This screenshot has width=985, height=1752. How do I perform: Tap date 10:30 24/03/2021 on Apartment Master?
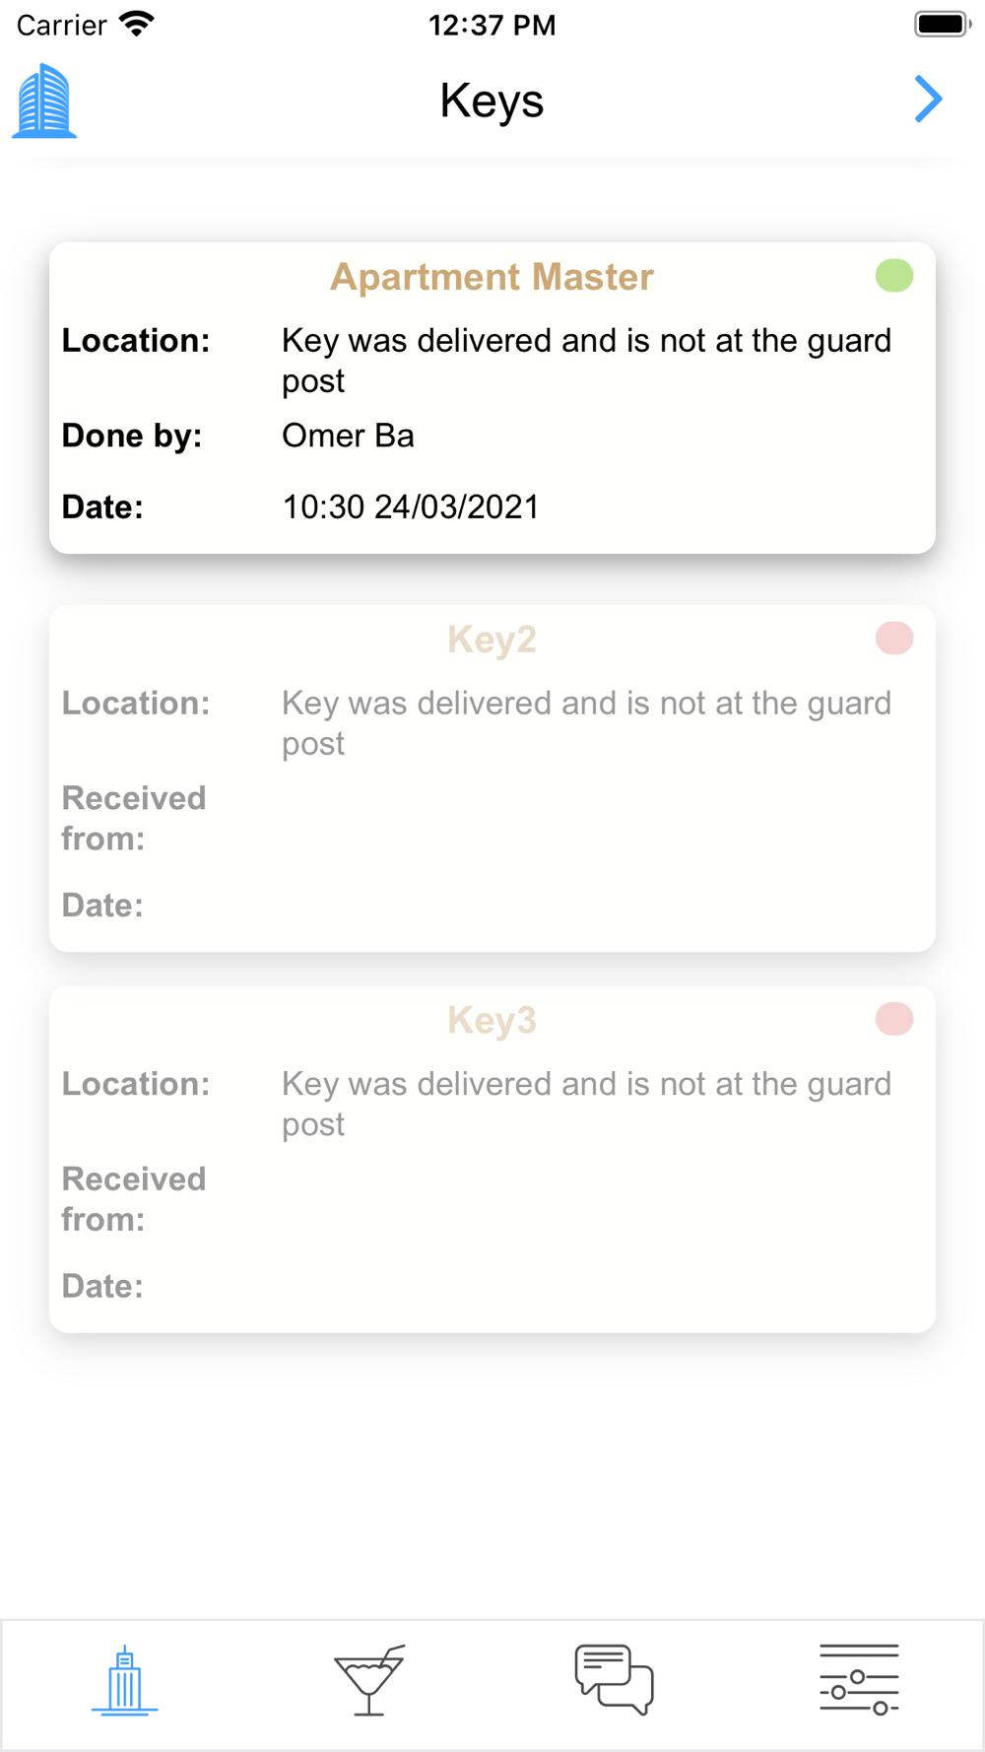pyautogui.click(x=410, y=506)
